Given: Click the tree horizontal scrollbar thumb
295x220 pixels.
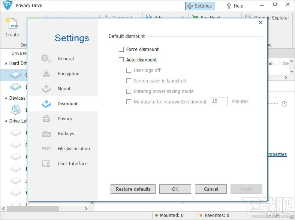Looking at the screenshot, I should point(33,208).
